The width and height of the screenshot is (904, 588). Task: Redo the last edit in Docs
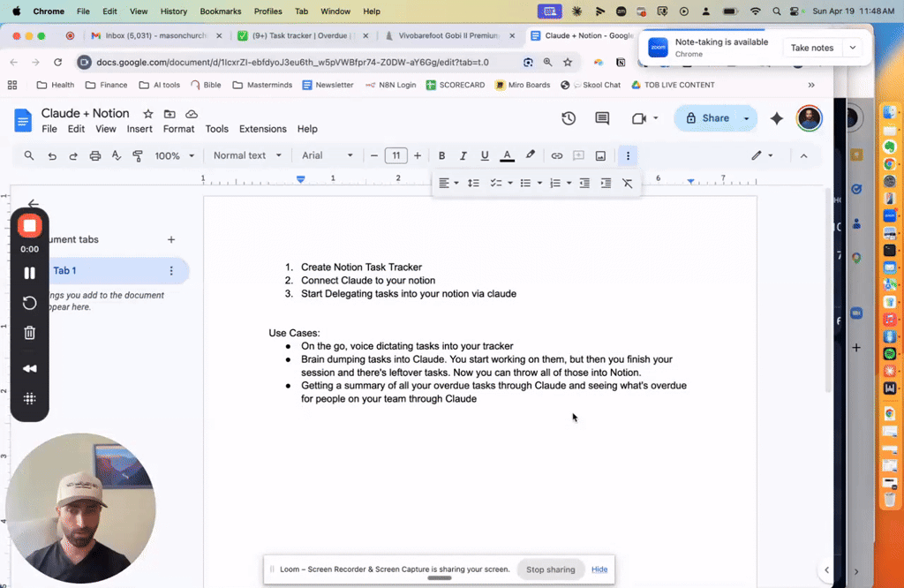coord(73,155)
